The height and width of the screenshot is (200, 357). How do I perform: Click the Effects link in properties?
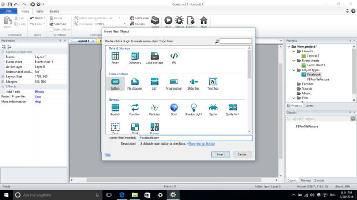pyautogui.click(x=39, y=92)
